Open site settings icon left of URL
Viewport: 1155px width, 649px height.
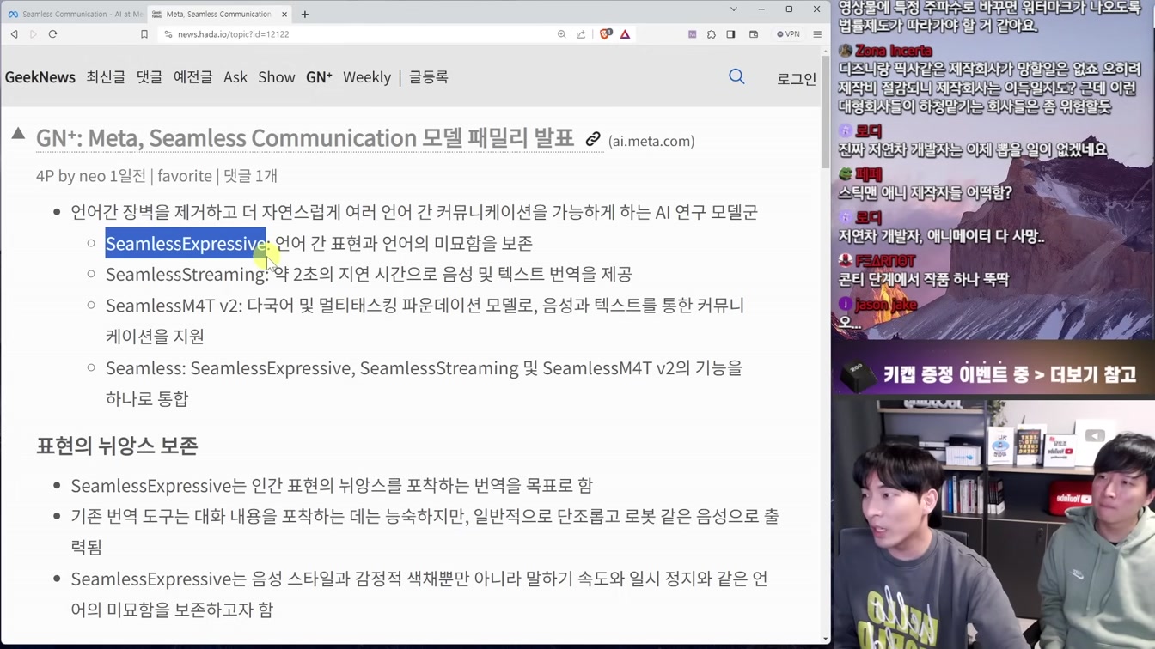click(168, 34)
